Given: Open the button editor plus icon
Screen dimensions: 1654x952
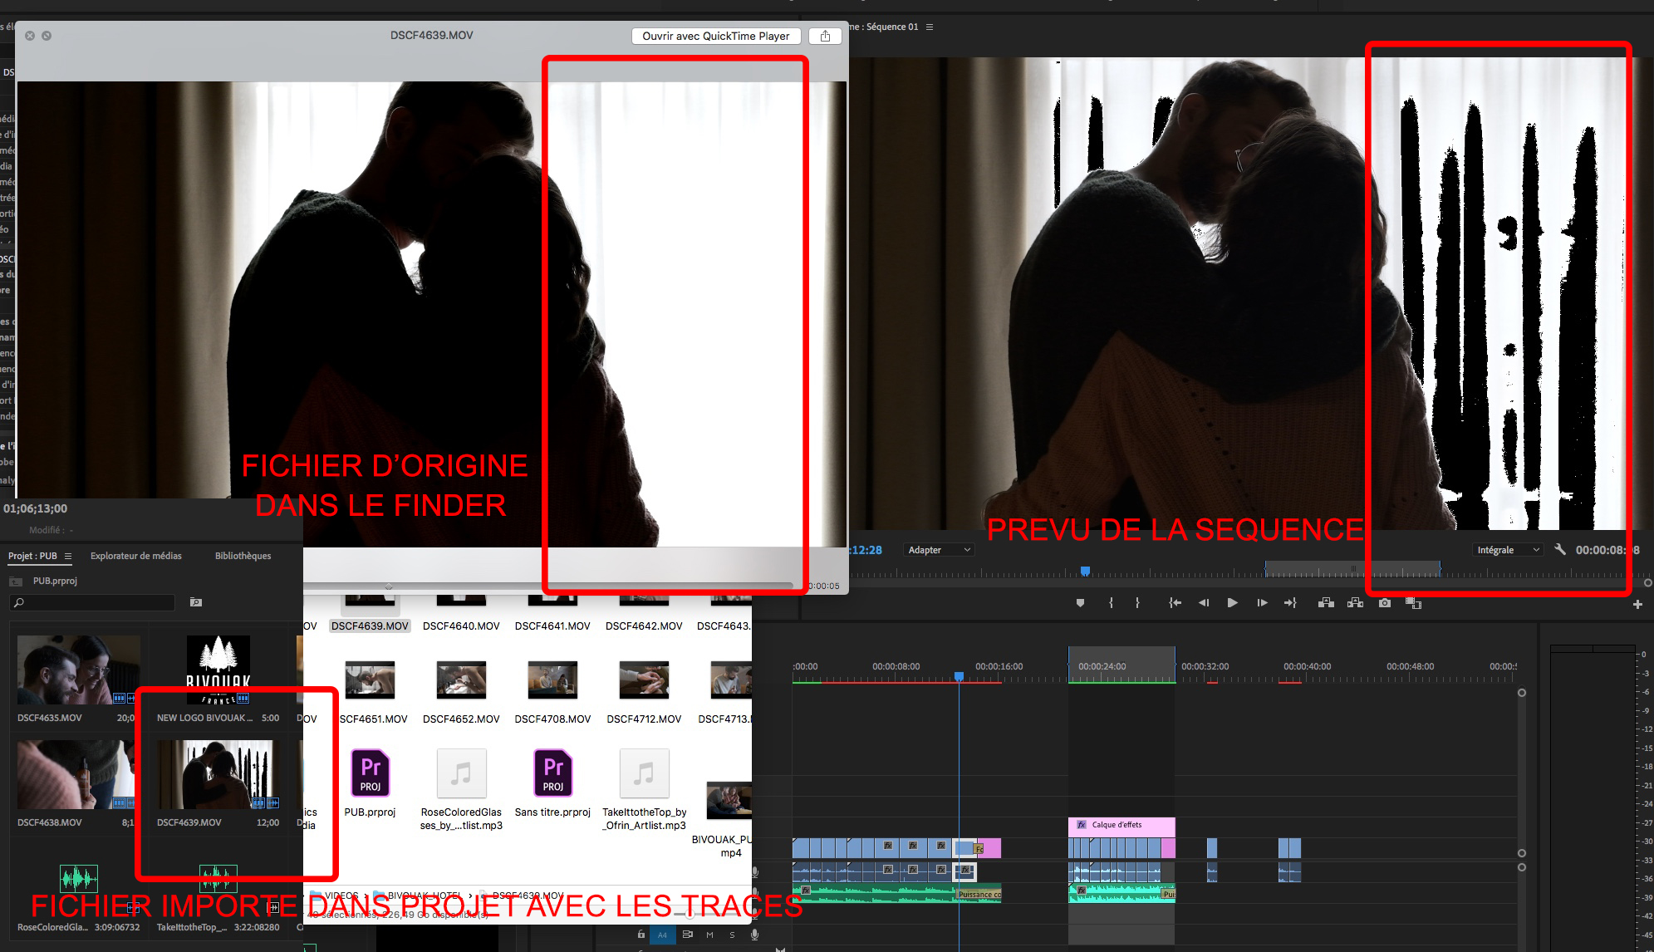Looking at the screenshot, I should click(x=1637, y=604).
